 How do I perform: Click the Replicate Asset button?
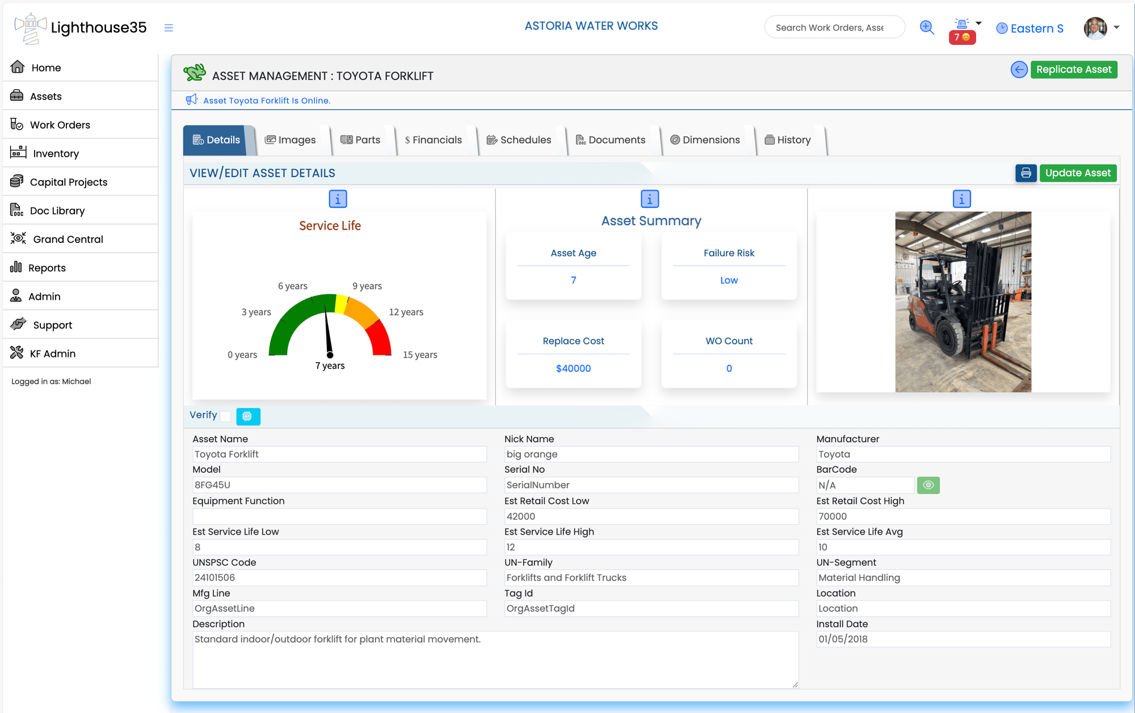pos(1074,69)
